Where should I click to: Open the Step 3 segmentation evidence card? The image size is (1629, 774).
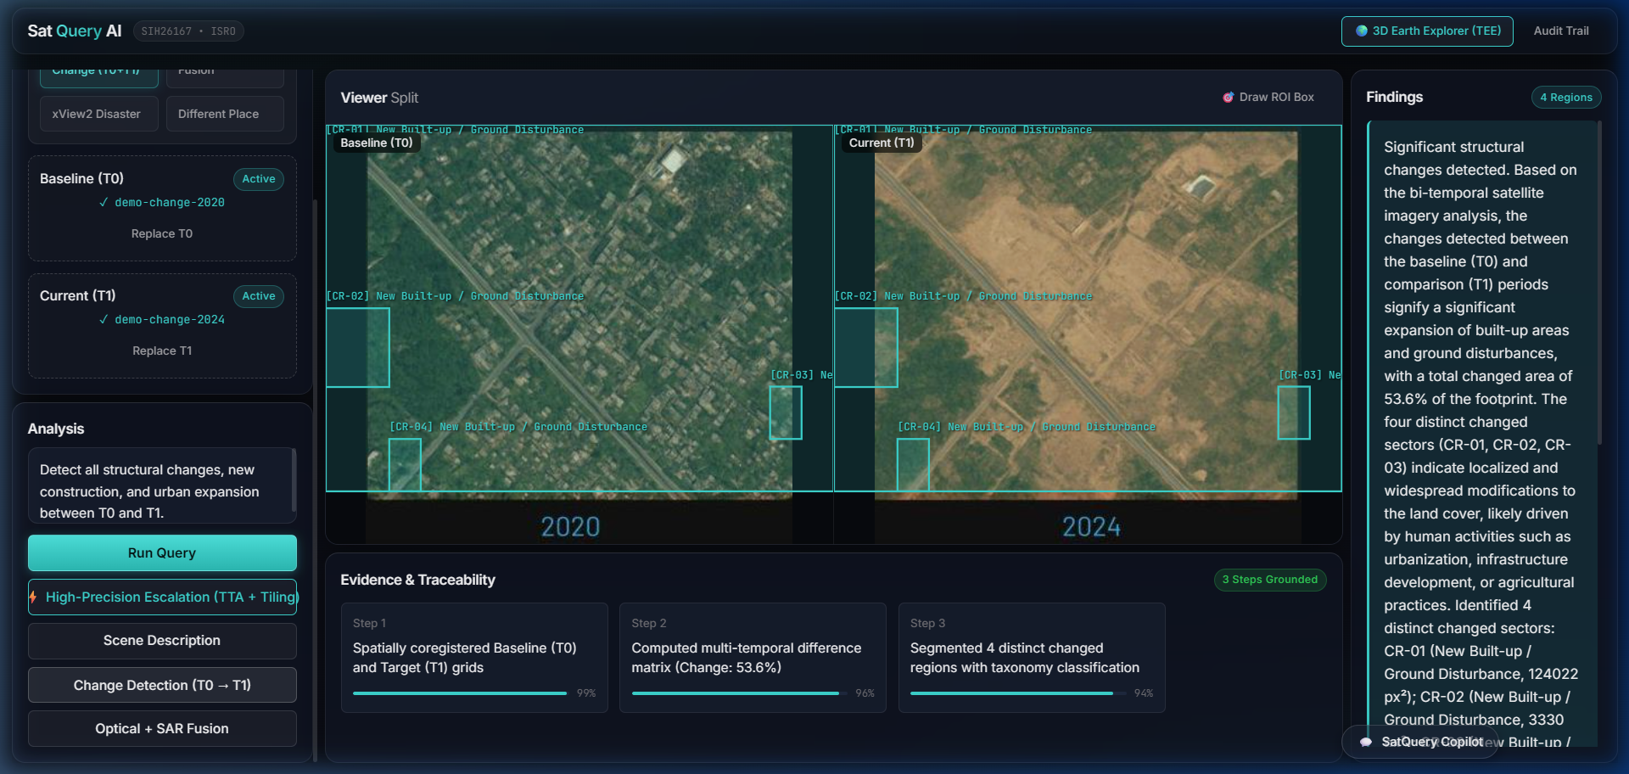[x=1032, y=658]
